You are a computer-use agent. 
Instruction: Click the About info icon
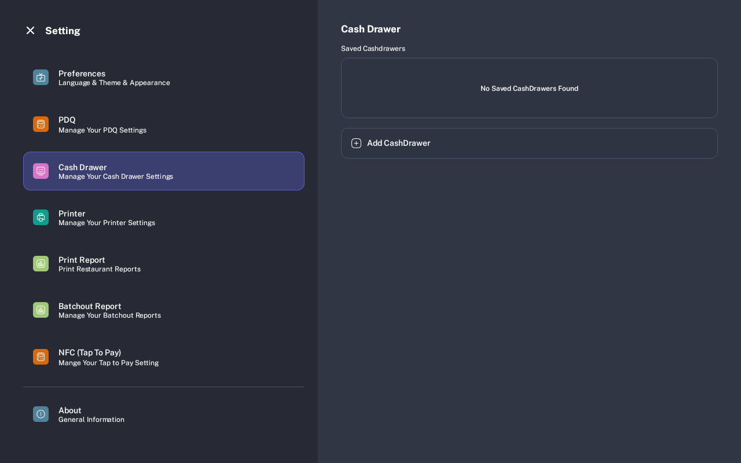click(41, 414)
